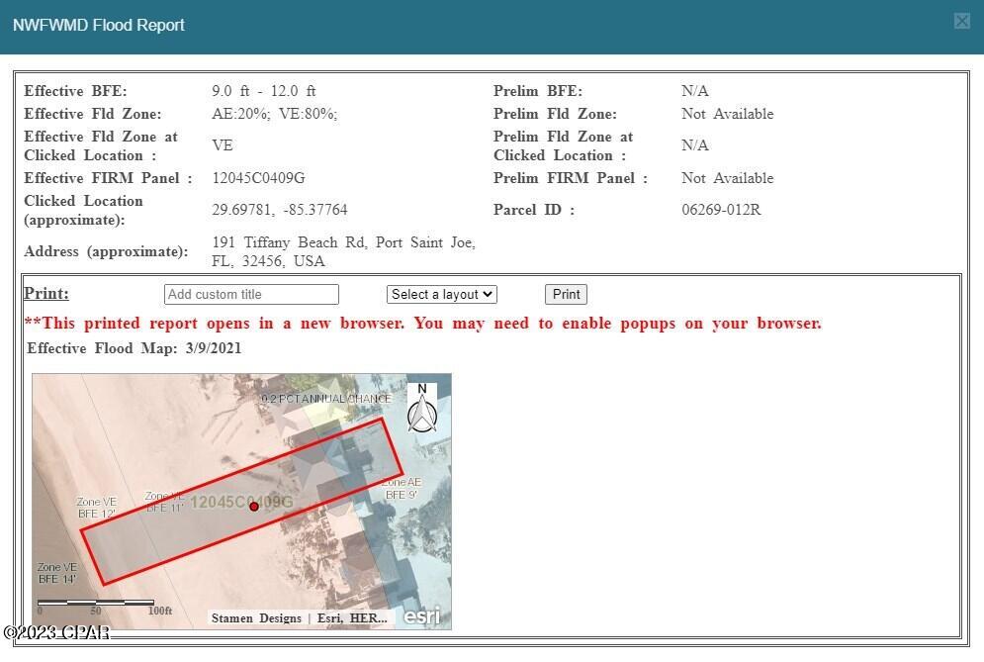984x662 pixels.
Task: Close the NWFWMD Flood Report dialog
Action: point(961,22)
